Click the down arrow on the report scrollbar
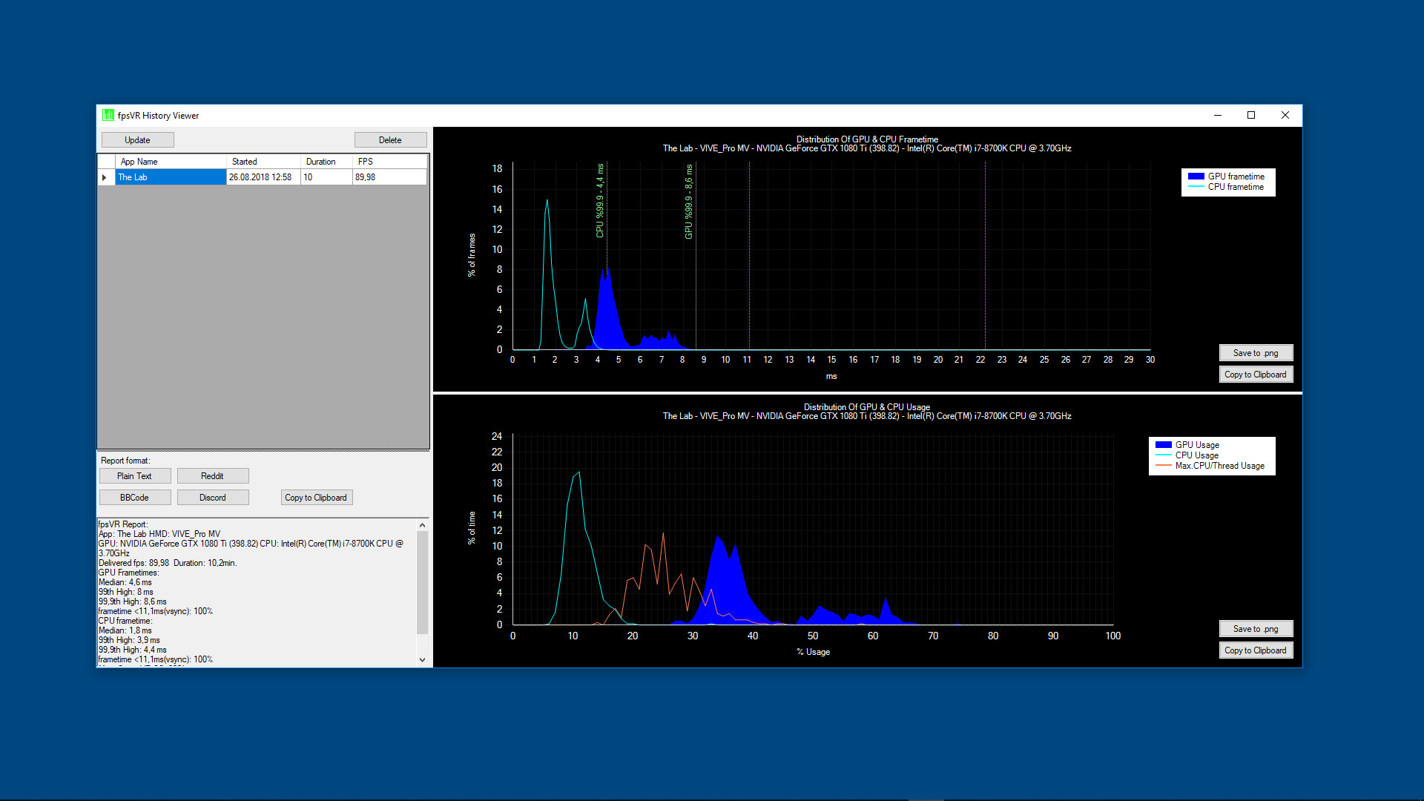The width and height of the screenshot is (1424, 801). [x=422, y=659]
